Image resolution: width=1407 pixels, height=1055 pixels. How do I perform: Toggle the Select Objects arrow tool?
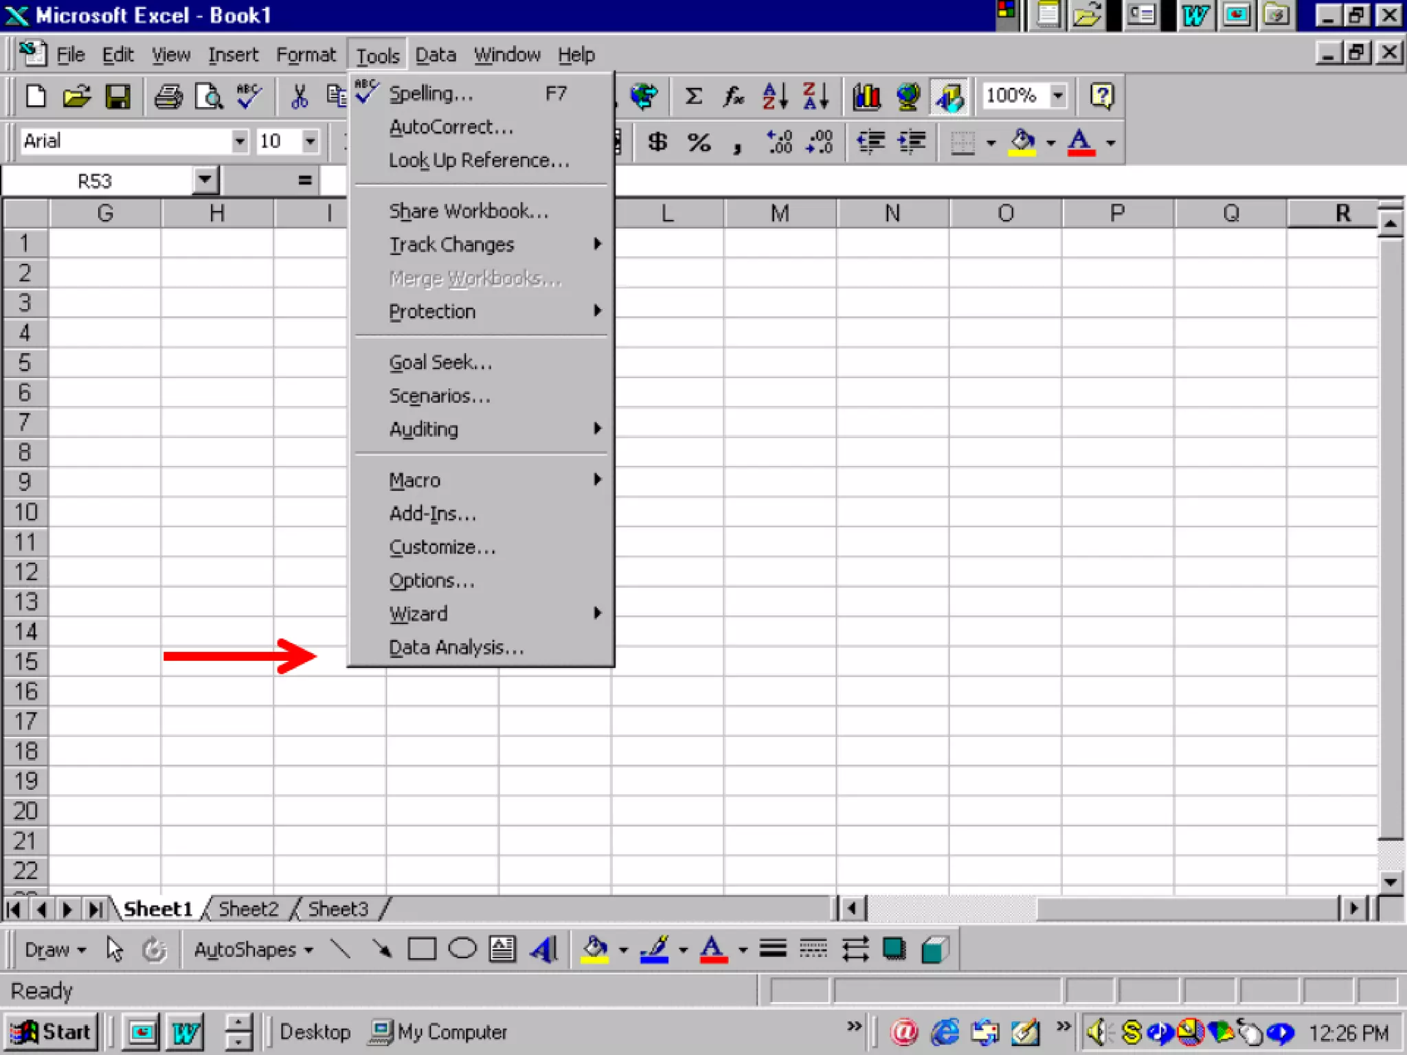115,950
